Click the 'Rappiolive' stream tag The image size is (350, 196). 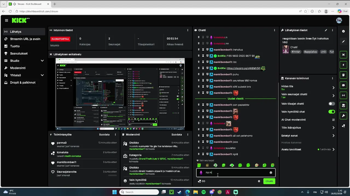click(310, 52)
